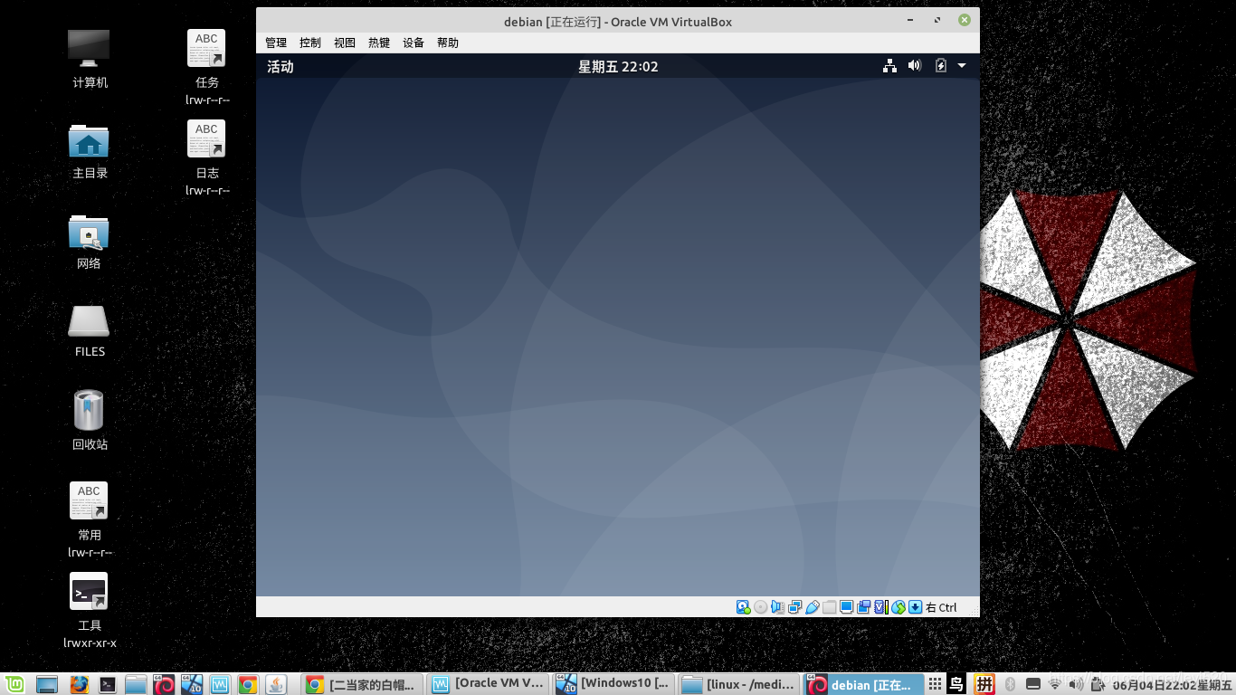Click the show desktop taskbar icon

[x=46, y=685]
